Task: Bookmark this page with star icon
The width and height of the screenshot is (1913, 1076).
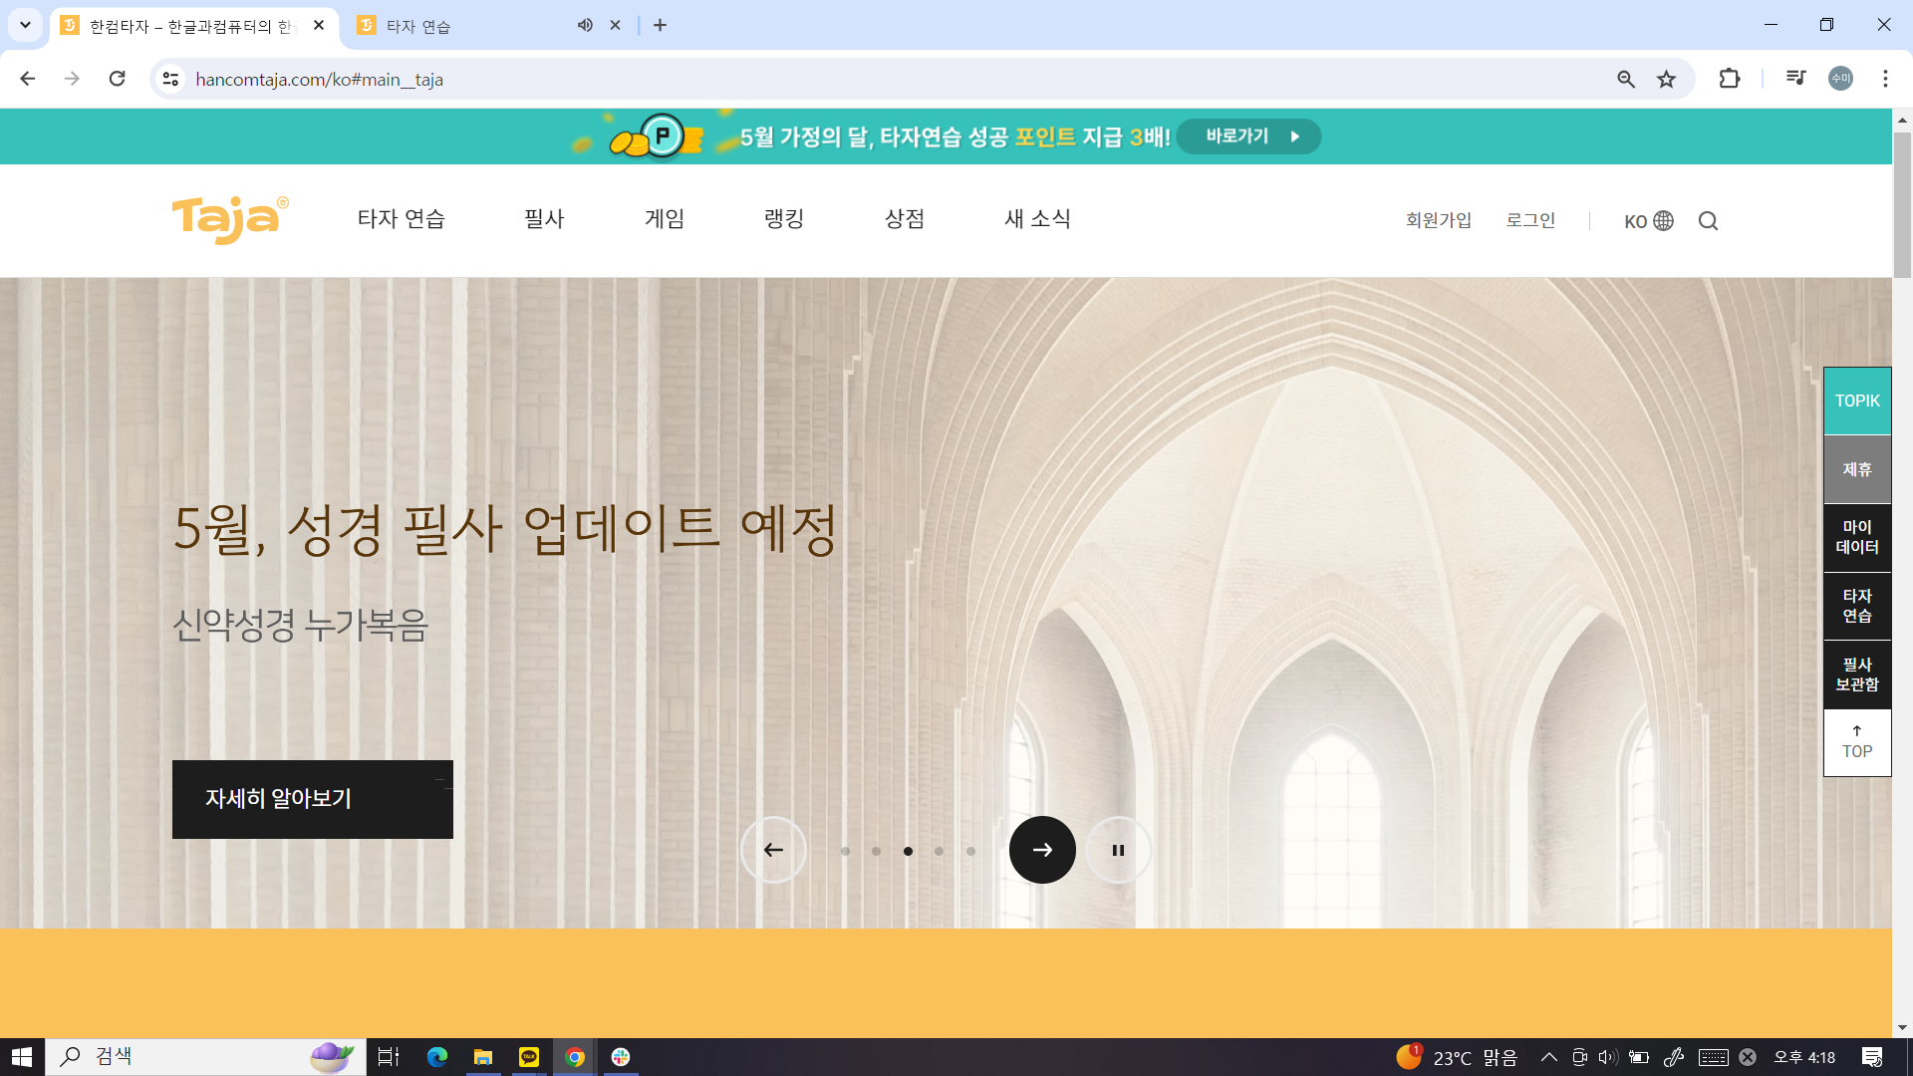Action: point(1666,80)
